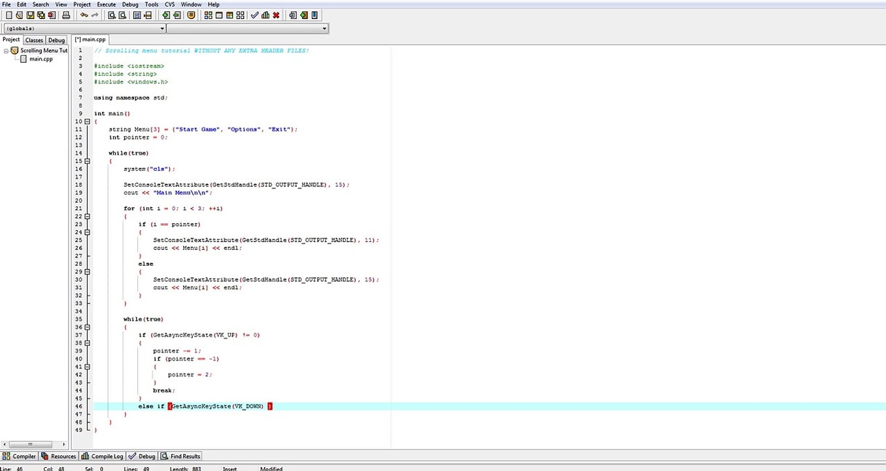Open the Tools menu
This screenshot has width=886, height=471.
tap(152, 4)
